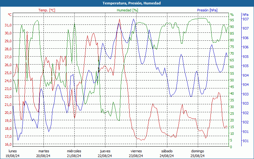
Task: Click the 25/08/24 date label
Action: point(197,156)
